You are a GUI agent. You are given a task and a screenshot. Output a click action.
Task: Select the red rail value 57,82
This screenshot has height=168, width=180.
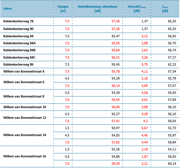(x=116, y=142)
